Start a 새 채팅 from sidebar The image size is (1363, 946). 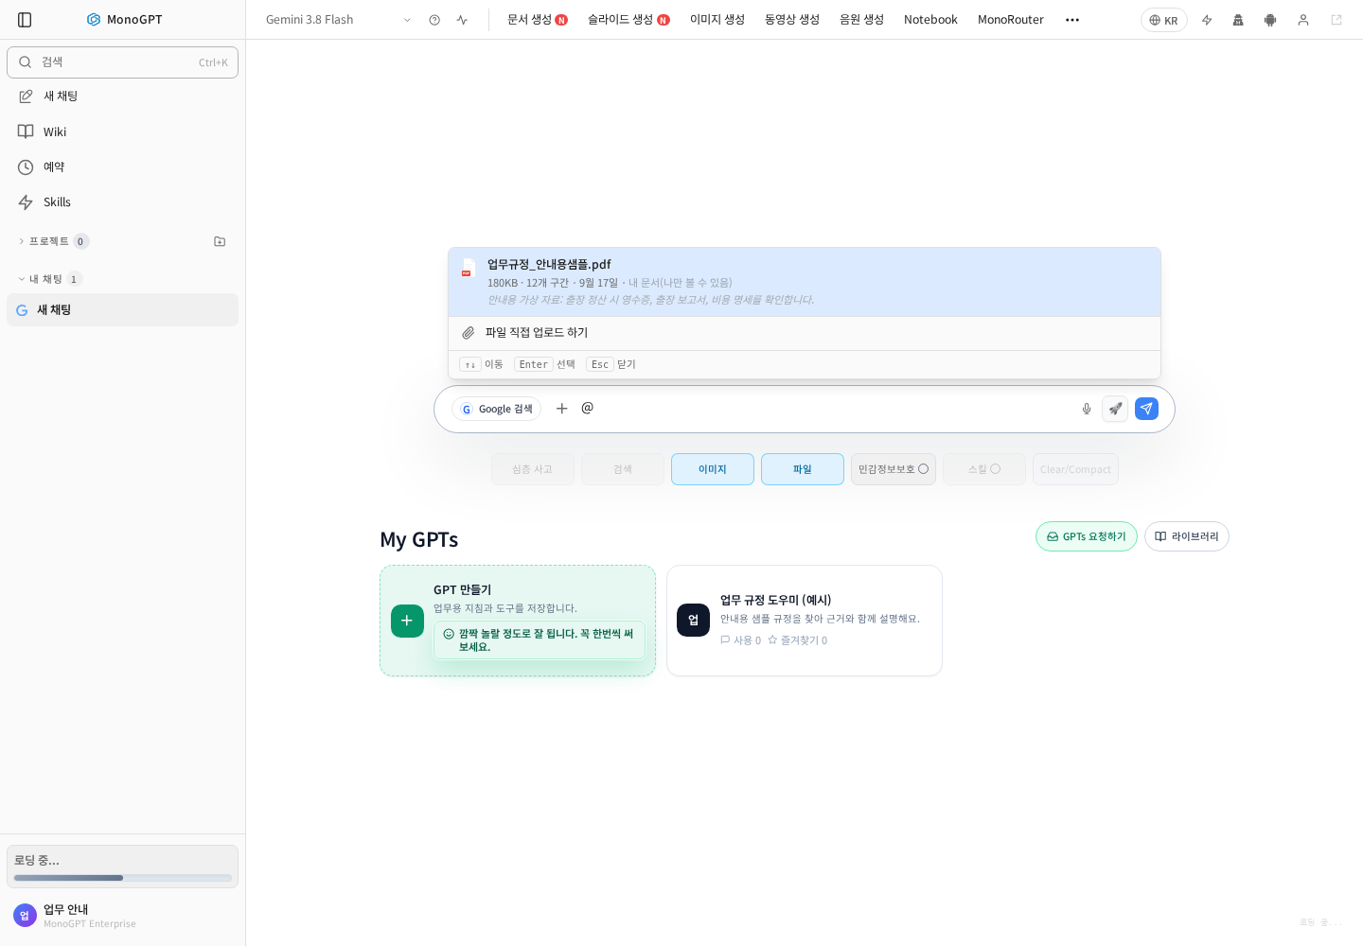122,96
